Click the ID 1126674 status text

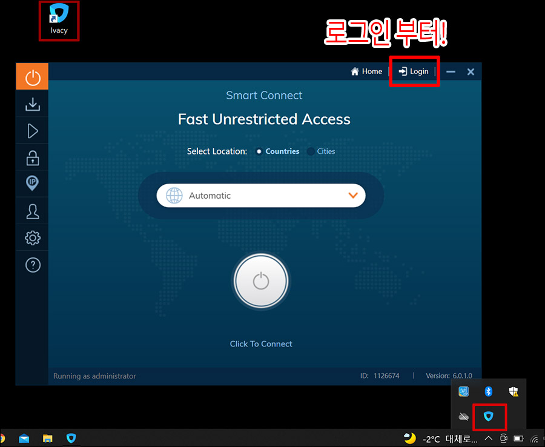point(380,376)
